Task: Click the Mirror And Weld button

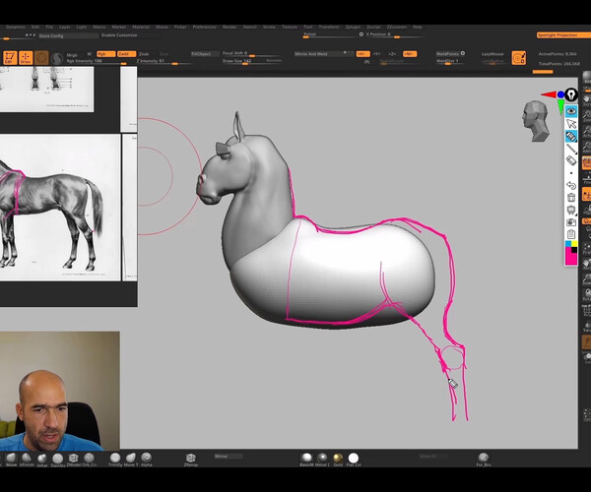Action: tap(324, 54)
